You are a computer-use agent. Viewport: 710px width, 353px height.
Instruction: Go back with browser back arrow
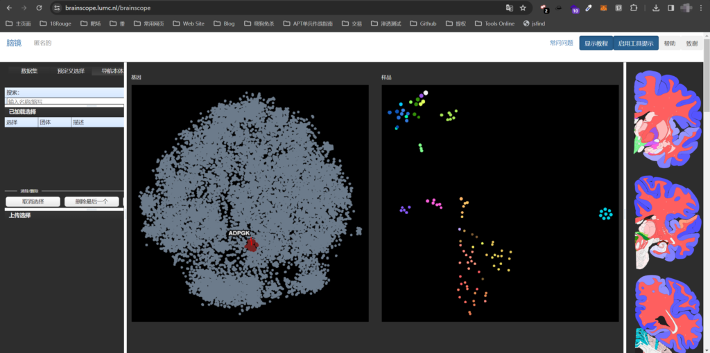coord(9,8)
